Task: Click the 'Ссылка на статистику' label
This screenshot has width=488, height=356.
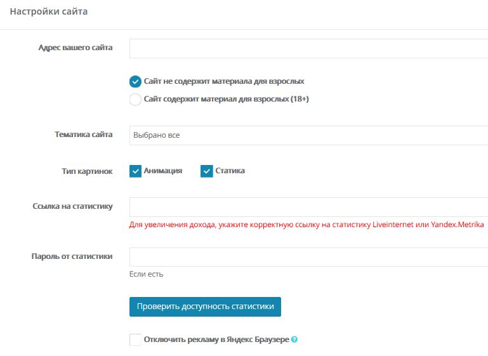Action: [x=72, y=206]
